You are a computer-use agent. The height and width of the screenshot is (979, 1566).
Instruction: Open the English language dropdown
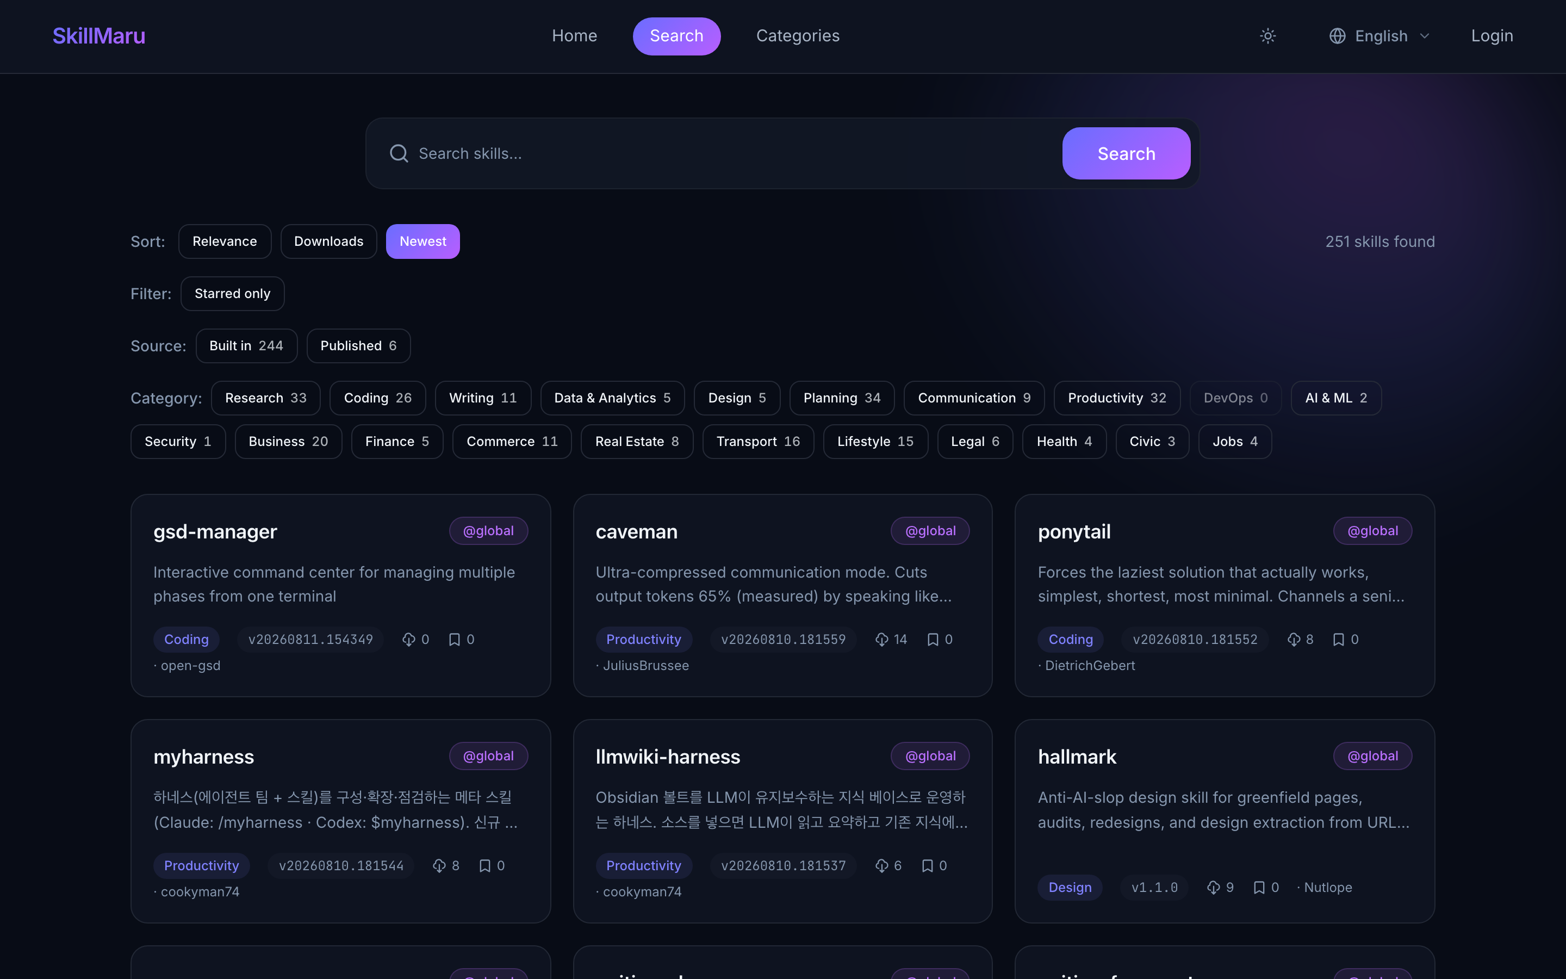[1379, 36]
